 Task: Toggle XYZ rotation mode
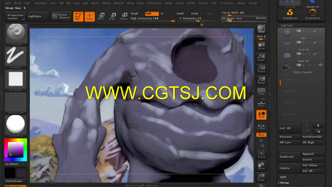tap(261, 135)
